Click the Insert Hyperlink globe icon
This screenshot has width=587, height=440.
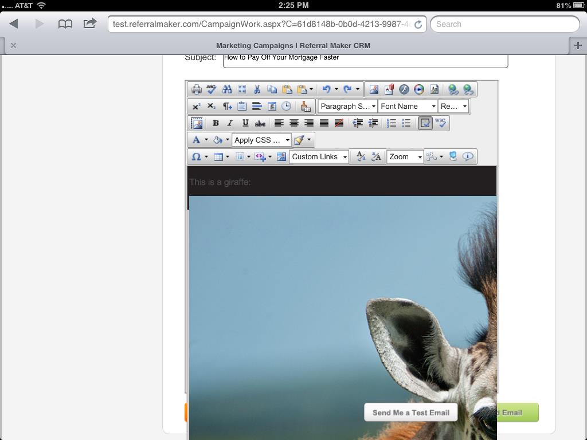click(x=453, y=89)
